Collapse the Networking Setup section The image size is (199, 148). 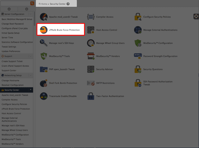click(x=31, y=75)
